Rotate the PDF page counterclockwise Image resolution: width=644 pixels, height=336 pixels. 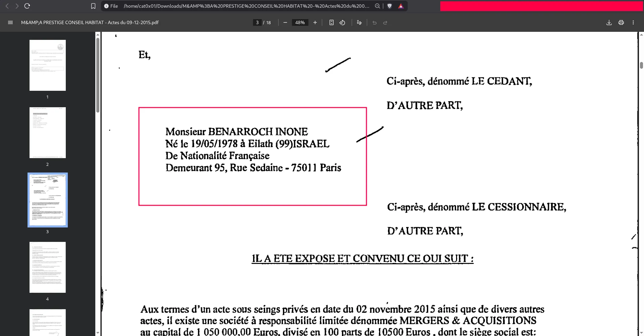point(342,22)
